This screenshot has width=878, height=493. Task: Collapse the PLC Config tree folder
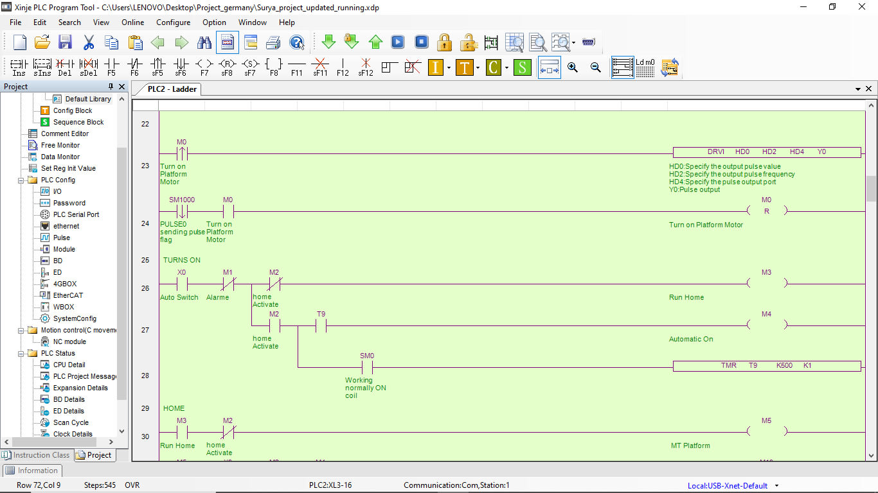pyautogui.click(x=21, y=180)
